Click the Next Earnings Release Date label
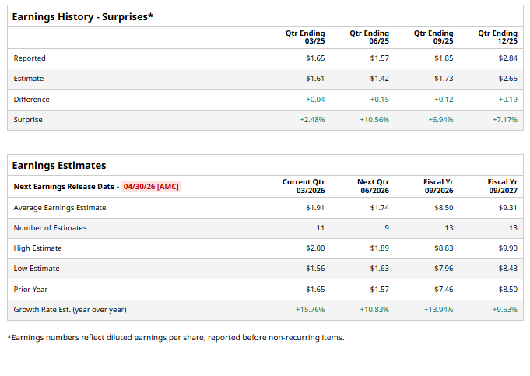The image size is (530, 376). click(x=65, y=187)
